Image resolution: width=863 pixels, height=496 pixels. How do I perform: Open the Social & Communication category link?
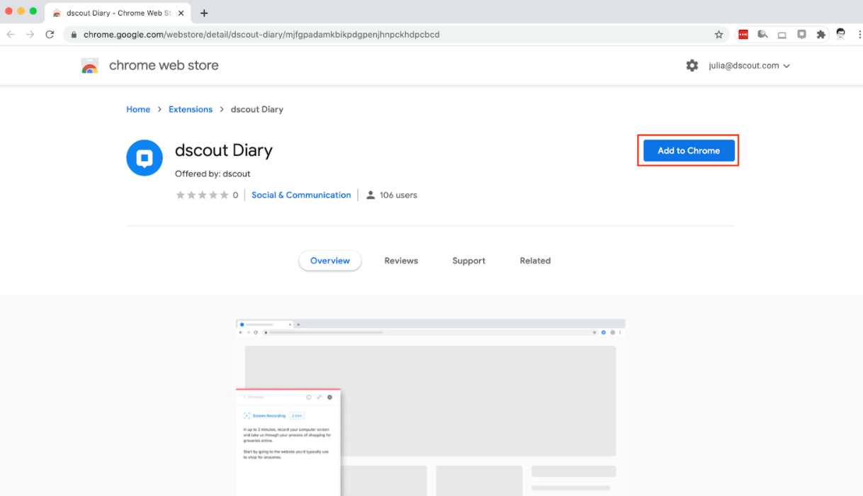[x=301, y=195]
